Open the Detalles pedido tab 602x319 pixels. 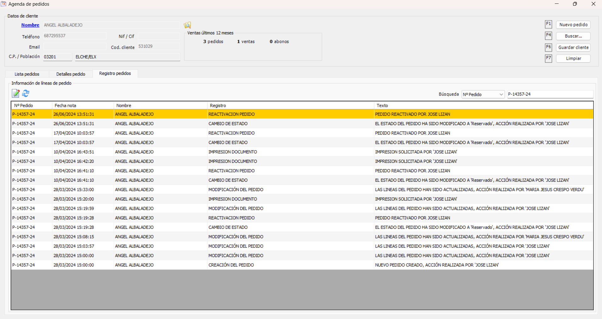coord(71,74)
